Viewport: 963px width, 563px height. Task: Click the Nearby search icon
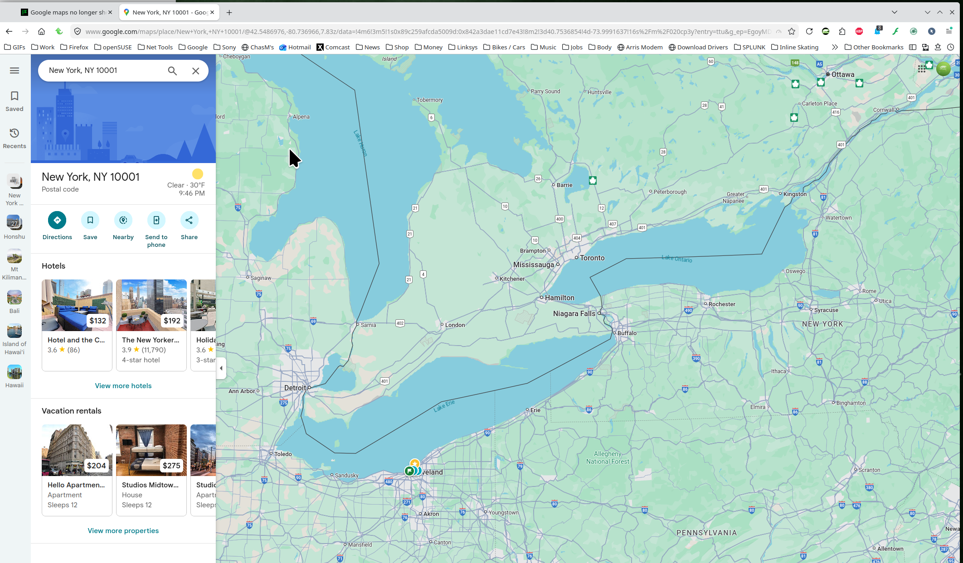(123, 220)
